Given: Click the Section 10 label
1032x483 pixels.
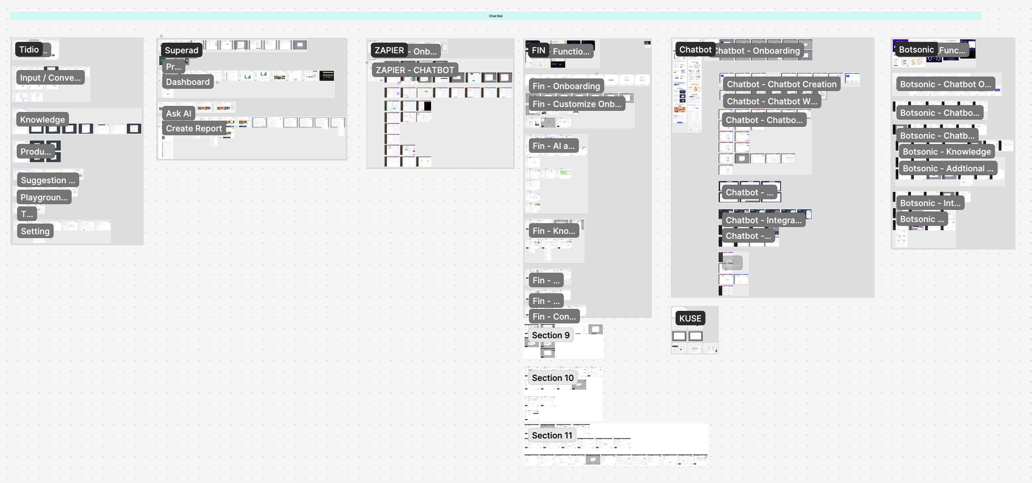Looking at the screenshot, I should tap(553, 377).
